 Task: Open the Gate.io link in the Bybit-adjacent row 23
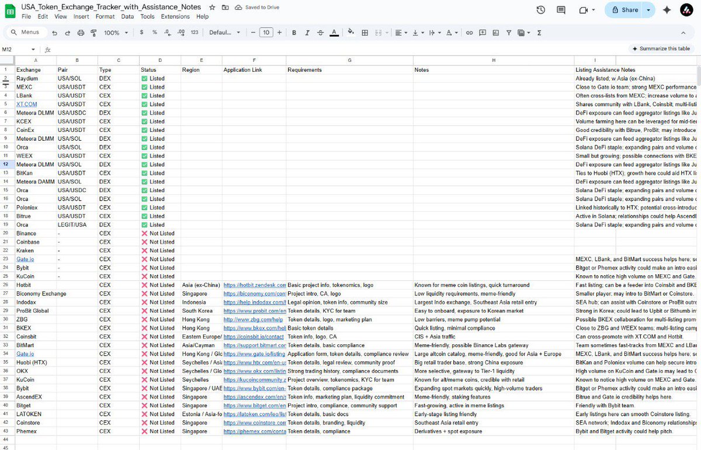[x=25, y=259]
